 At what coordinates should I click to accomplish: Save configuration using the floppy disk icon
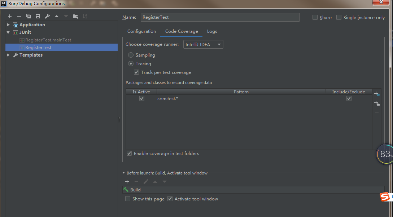38,16
